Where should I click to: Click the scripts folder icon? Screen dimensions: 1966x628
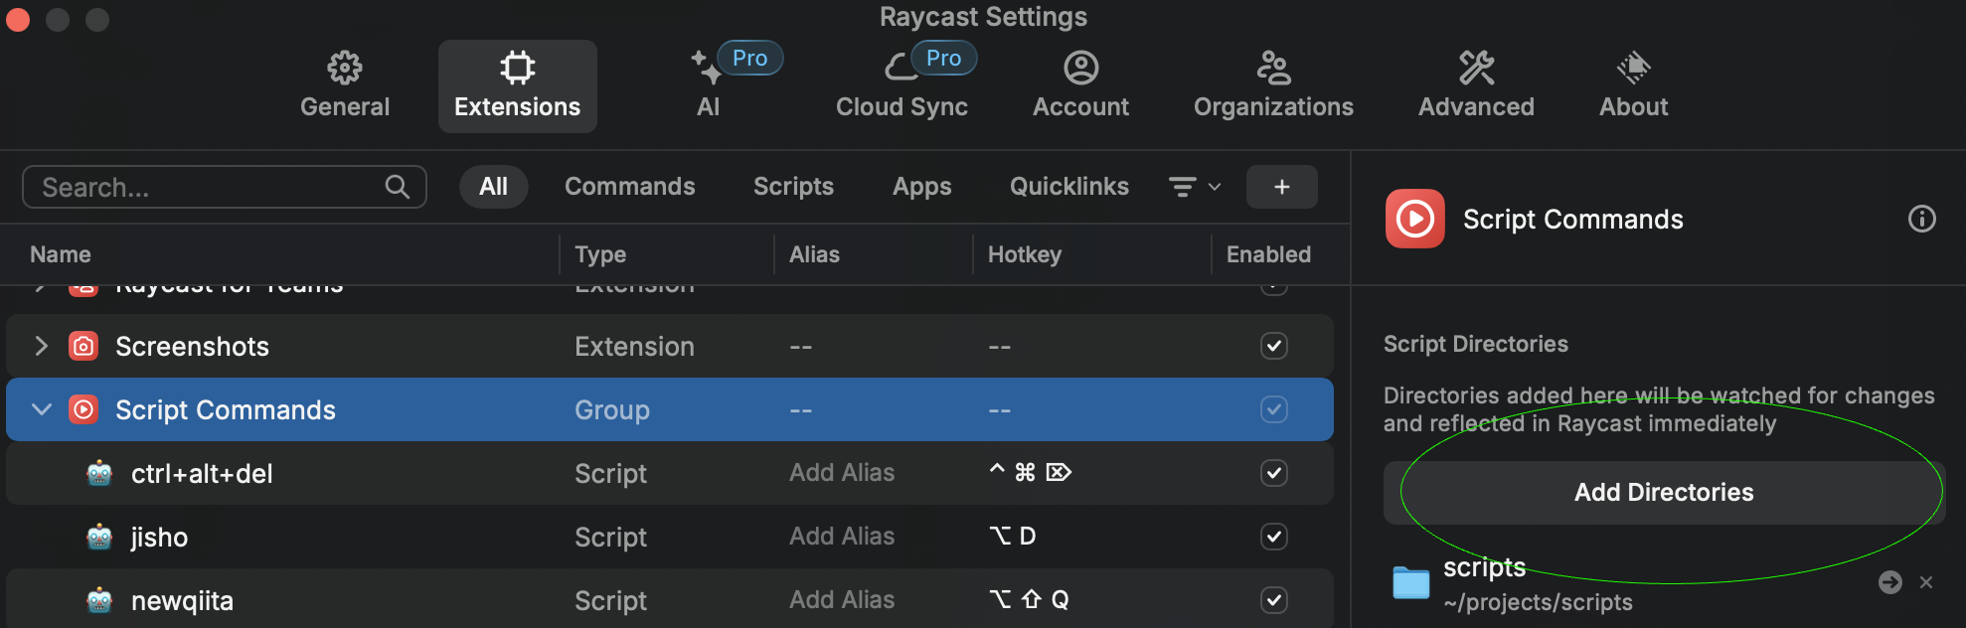pos(1410,582)
